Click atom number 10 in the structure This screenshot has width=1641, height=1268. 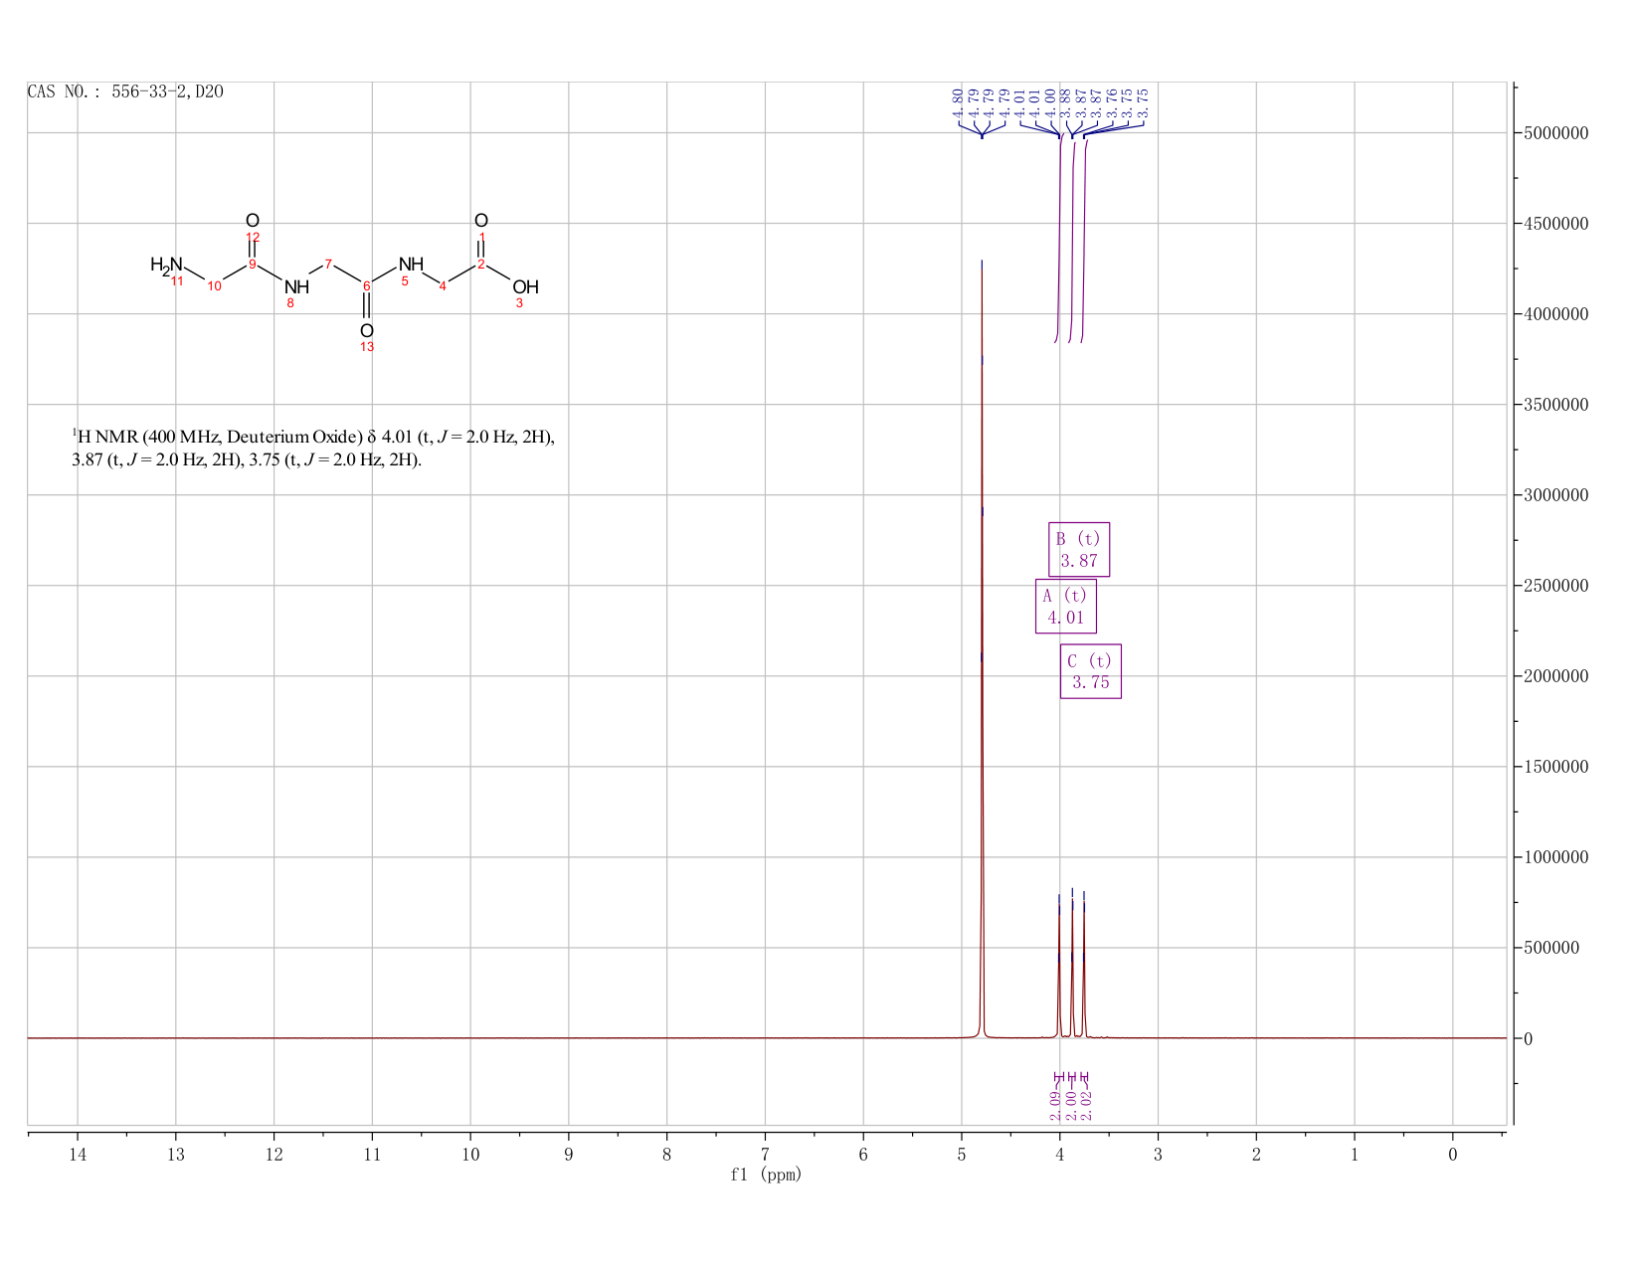[214, 286]
